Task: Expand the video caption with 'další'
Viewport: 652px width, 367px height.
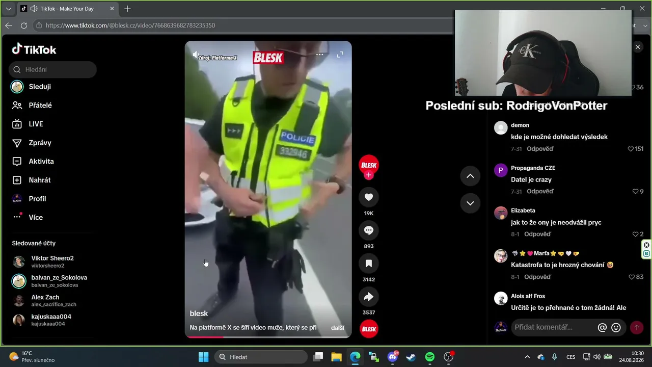Action: (338, 328)
